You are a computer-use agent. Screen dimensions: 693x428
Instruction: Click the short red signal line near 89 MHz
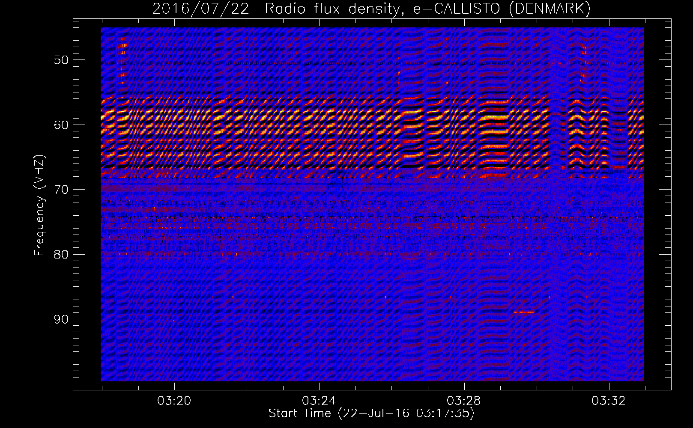[x=524, y=312]
